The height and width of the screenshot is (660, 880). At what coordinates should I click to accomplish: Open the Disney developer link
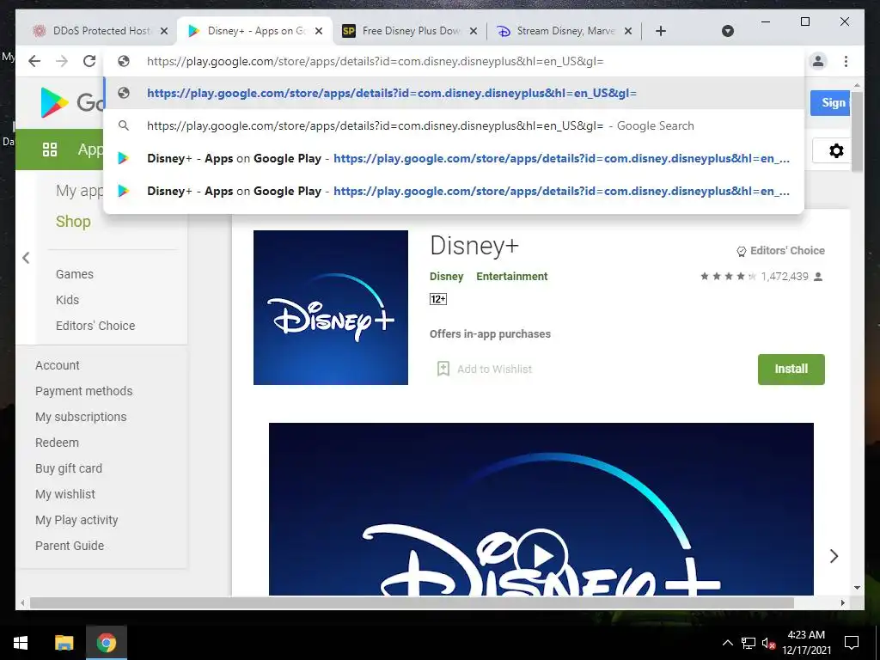(x=446, y=276)
